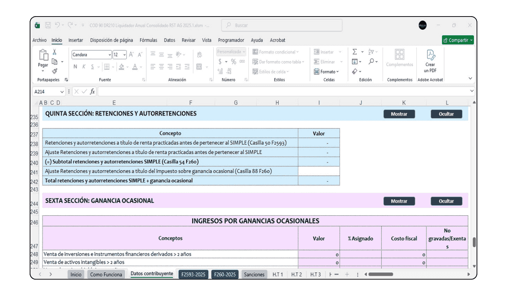Image resolution: width=507 pixels, height=296 pixels.
Task: Switch to the Sanciones sheet tab
Action: [254, 275]
